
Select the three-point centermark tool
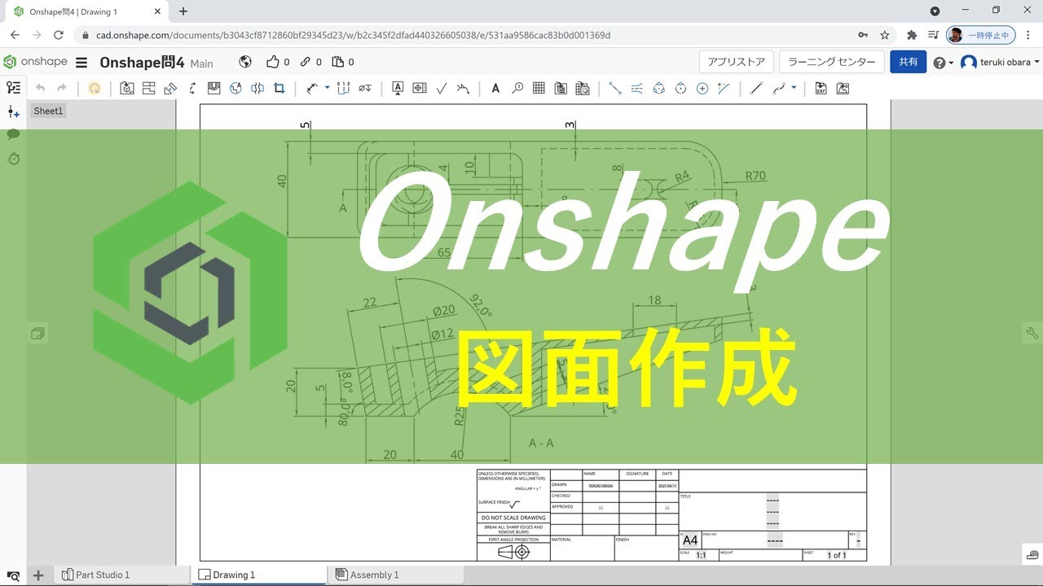[659, 88]
